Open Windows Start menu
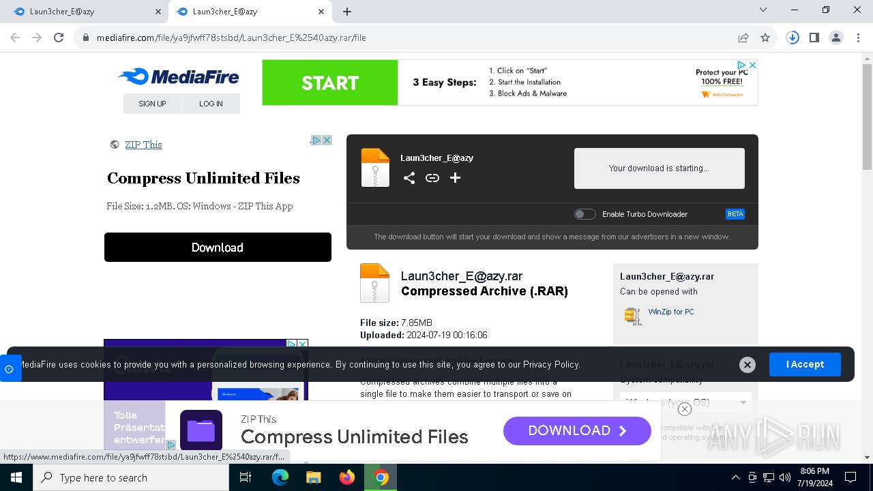The width and height of the screenshot is (873, 491). coord(16,477)
